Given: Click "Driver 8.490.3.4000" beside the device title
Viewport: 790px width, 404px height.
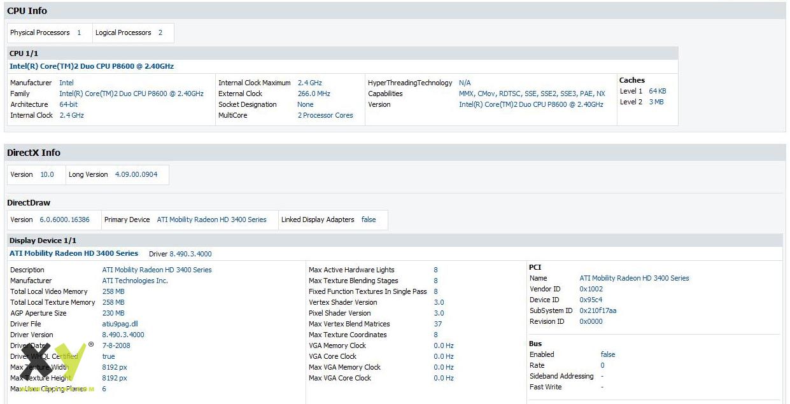Looking at the screenshot, I should [x=180, y=254].
